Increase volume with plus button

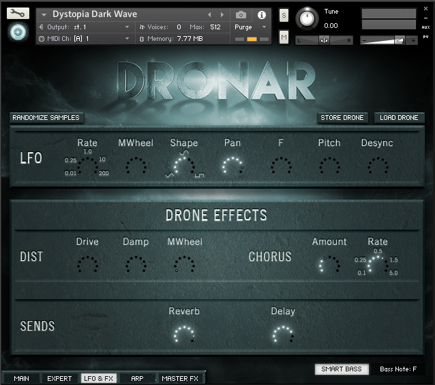tap(413, 41)
